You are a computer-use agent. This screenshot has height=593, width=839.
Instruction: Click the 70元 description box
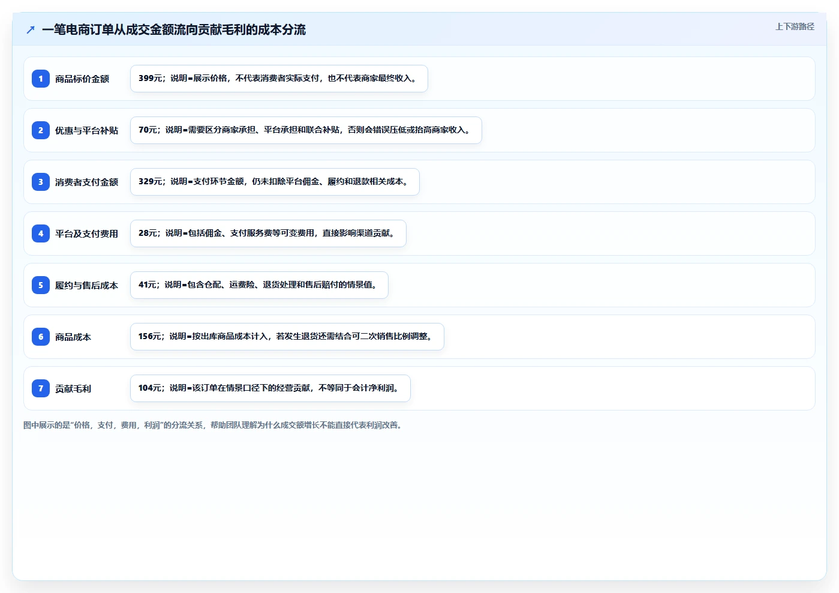point(306,130)
